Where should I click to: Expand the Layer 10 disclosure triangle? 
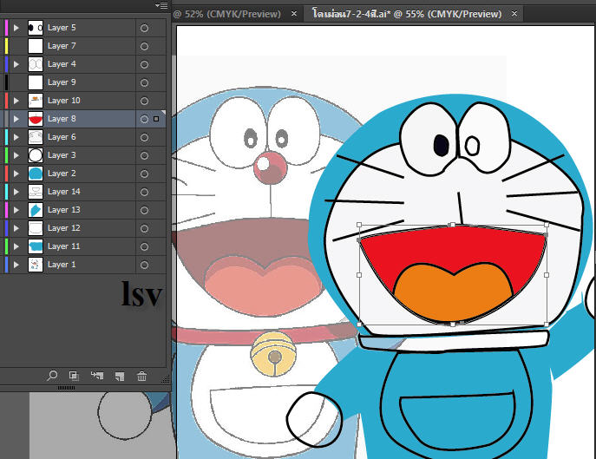pyautogui.click(x=16, y=101)
